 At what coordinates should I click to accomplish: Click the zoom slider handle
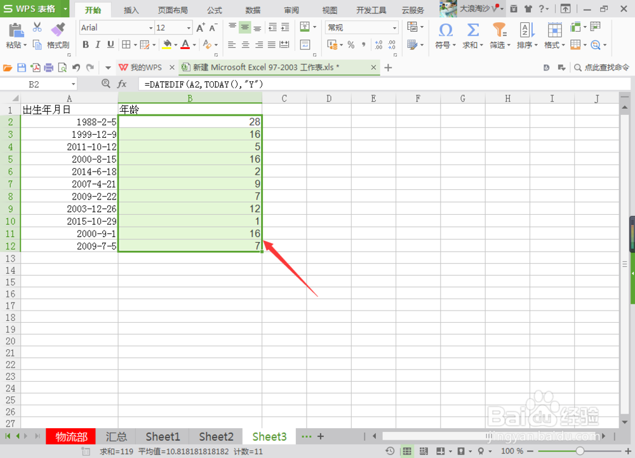pyautogui.click(x=580, y=451)
